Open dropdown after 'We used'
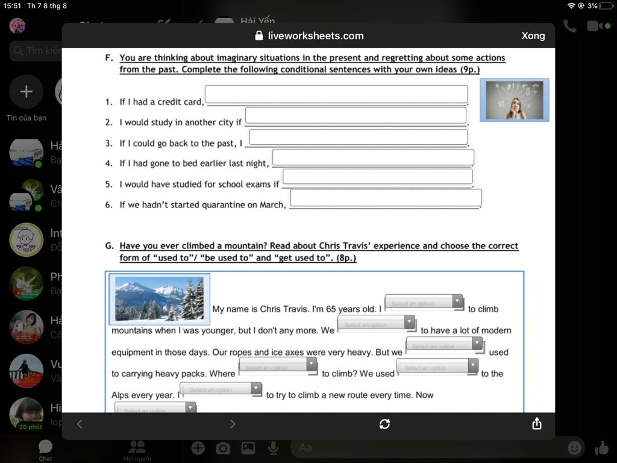Screen dimensions: 617x463 coord(437,366)
